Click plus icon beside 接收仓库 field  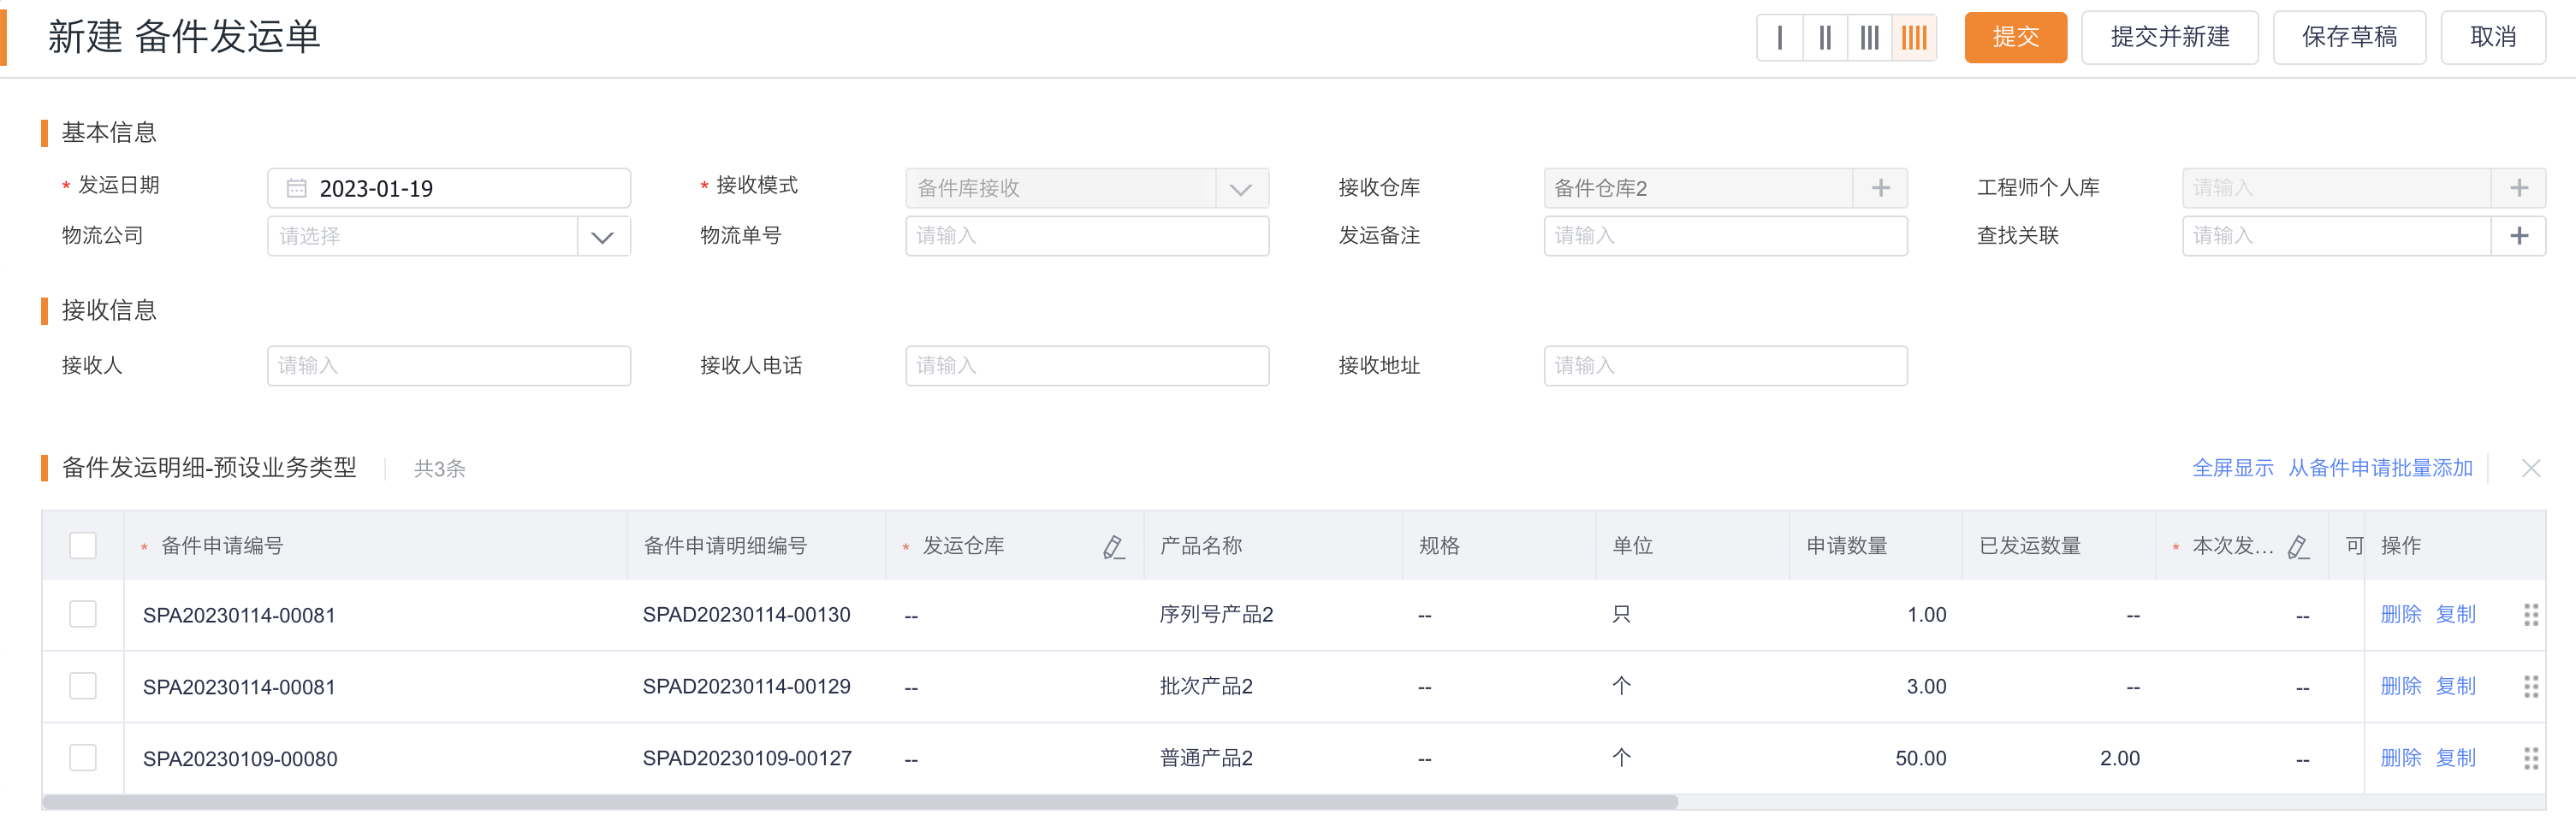point(1880,188)
